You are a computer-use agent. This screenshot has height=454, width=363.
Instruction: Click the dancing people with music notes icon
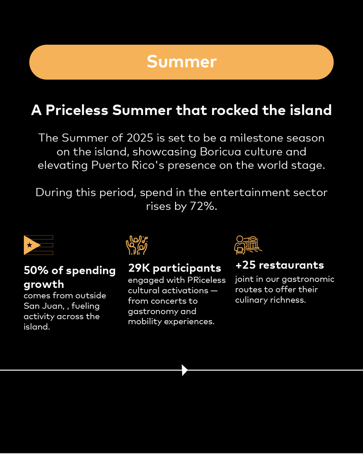coord(137,245)
